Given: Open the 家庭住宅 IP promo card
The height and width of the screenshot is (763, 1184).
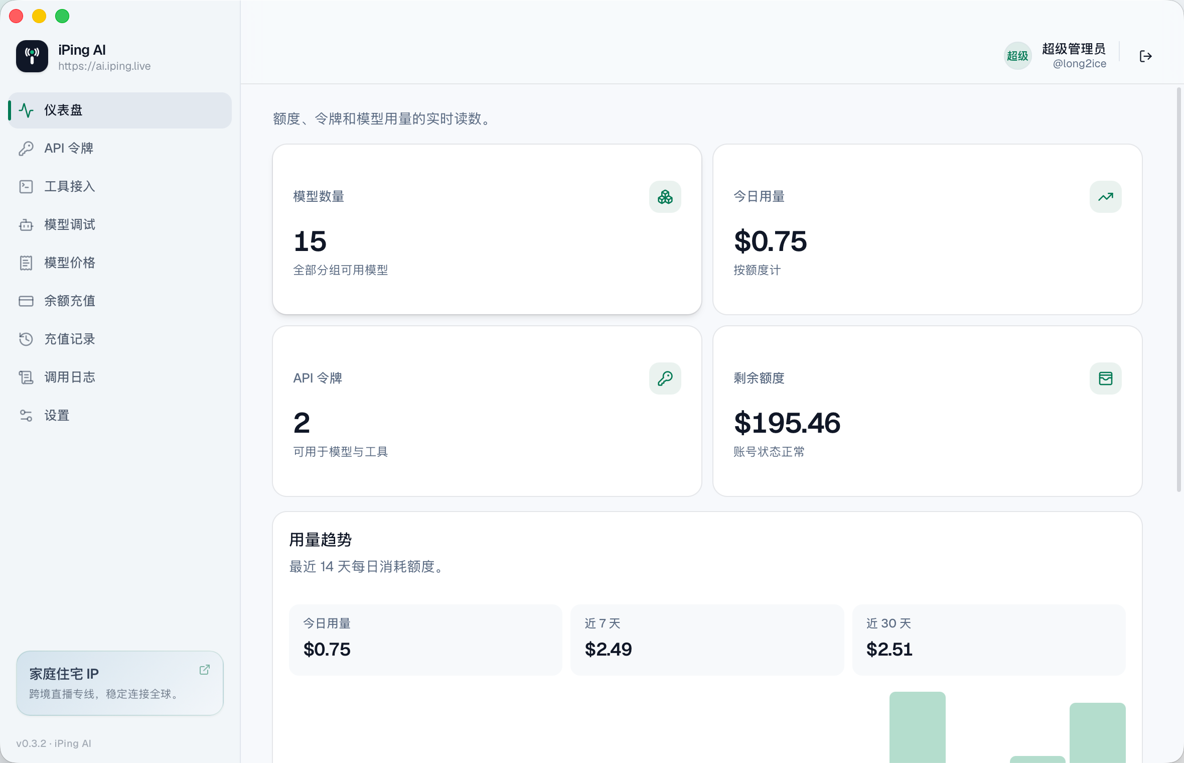Looking at the screenshot, I should pyautogui.click(x=120, y=683).
